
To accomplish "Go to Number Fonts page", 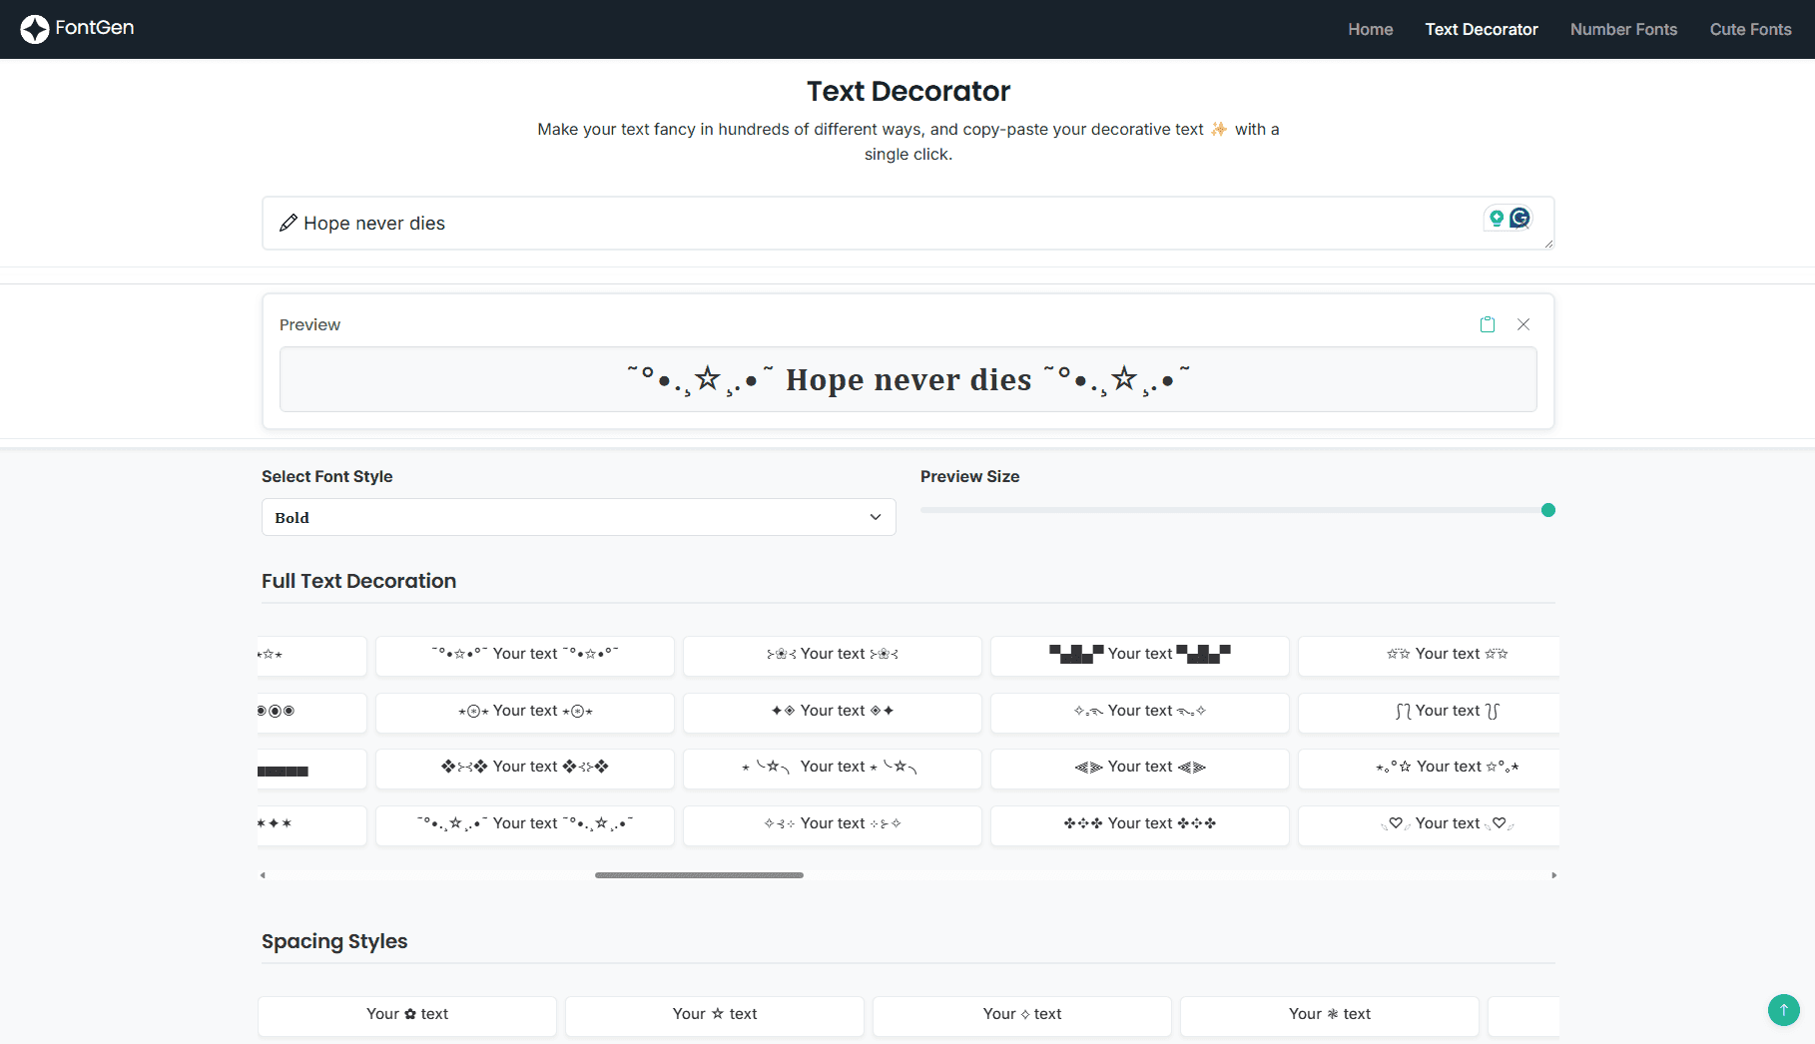I will pyautogui.click(x=1623, y=29).
